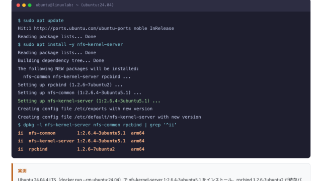The width and height of the screenshot is (322, 181).
Task: Click the '$ sudo apt update' command line
Action: pyautogui.click(x=41, y=21)
